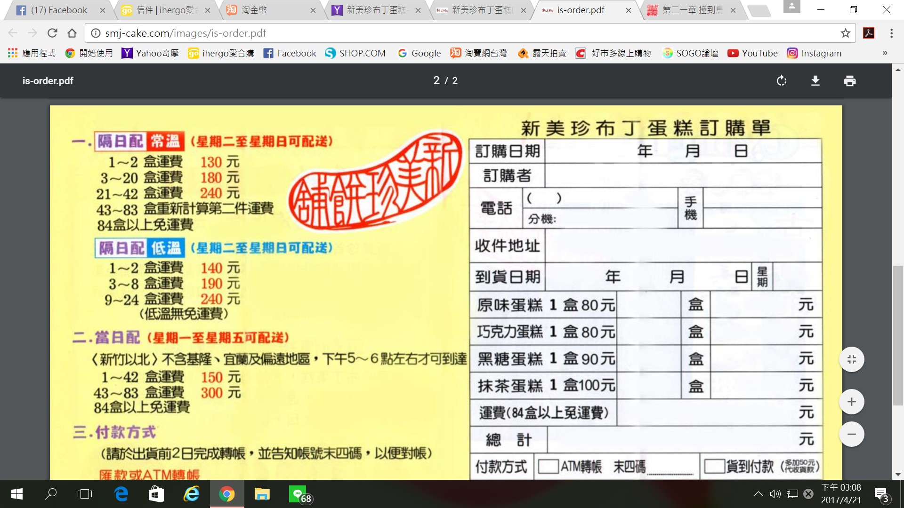
Task: Open the Google bookmark
Action: [419, 53]
